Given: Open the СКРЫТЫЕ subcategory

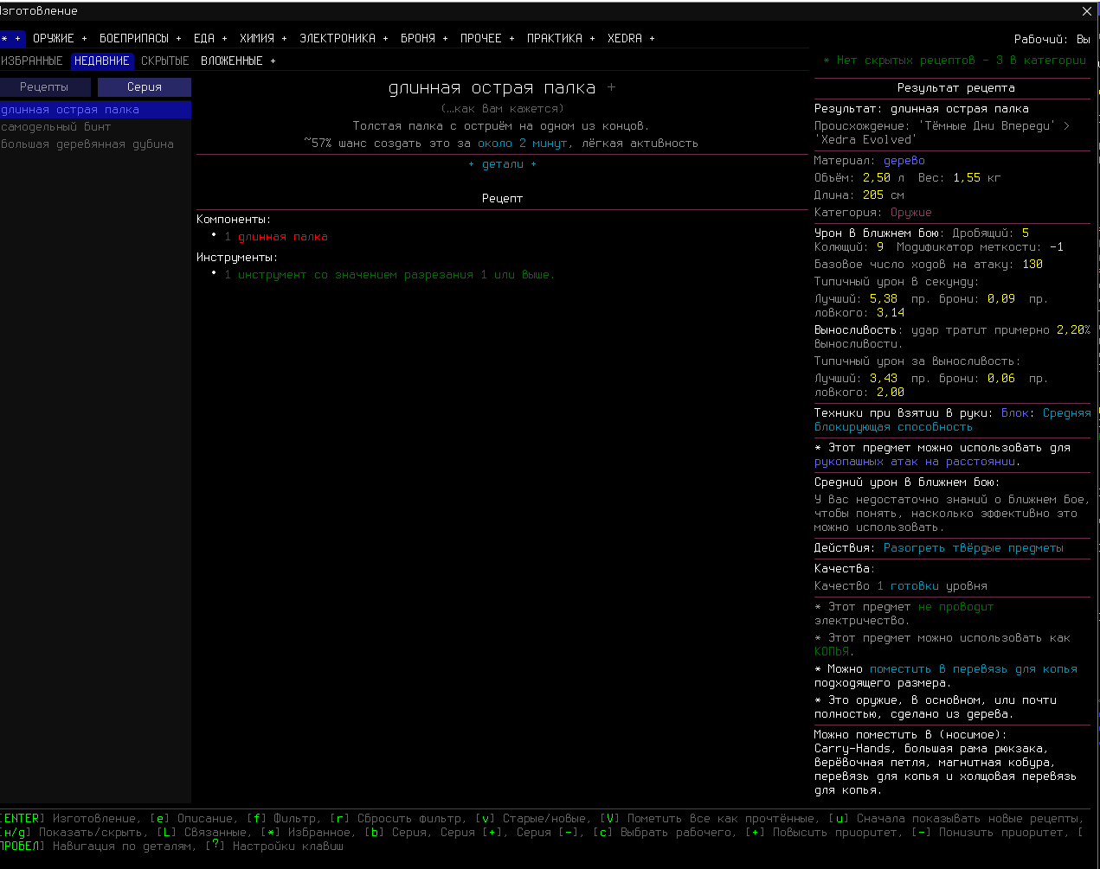Looking at the screenshot, I should pyautogui.click(x=165, y=61).
